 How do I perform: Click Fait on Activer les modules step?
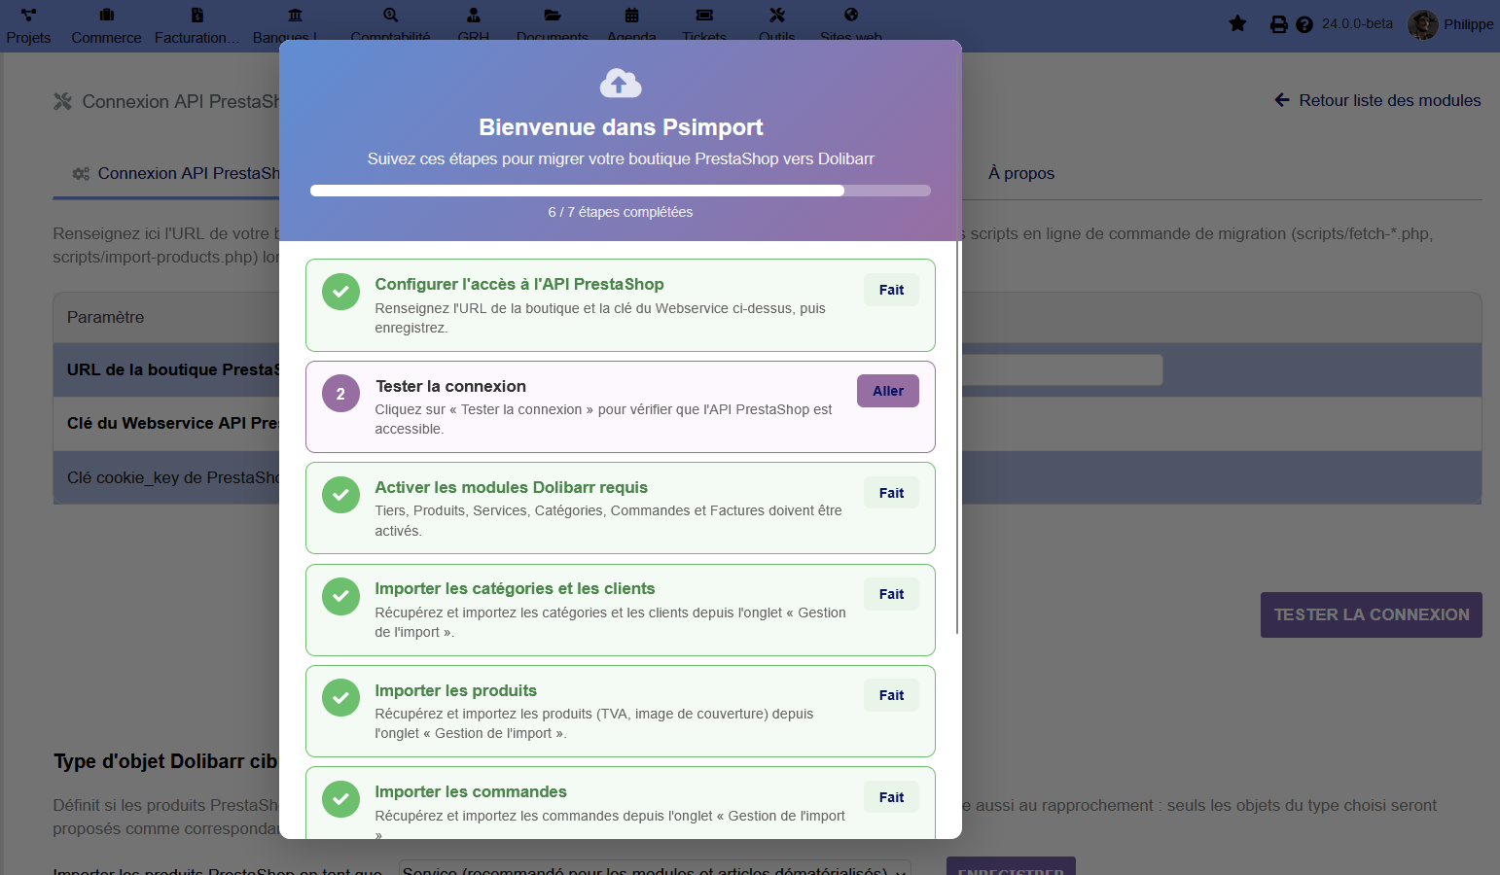click(x=891, y=493)
